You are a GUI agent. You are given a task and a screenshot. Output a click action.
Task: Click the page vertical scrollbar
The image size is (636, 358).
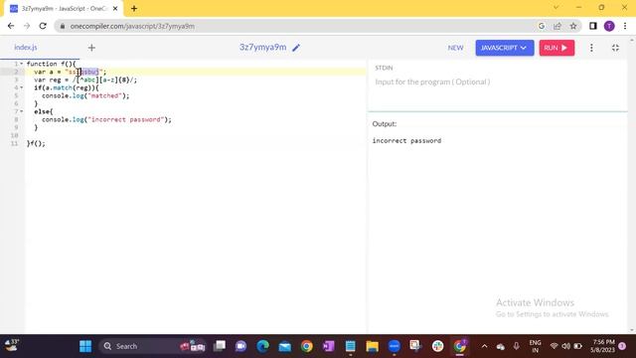(632, 185)
